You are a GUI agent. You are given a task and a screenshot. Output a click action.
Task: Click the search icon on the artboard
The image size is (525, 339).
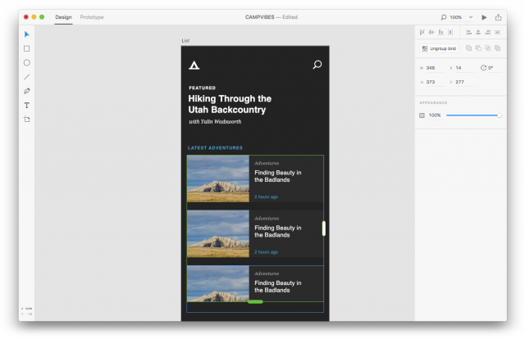tap(317, 65)
